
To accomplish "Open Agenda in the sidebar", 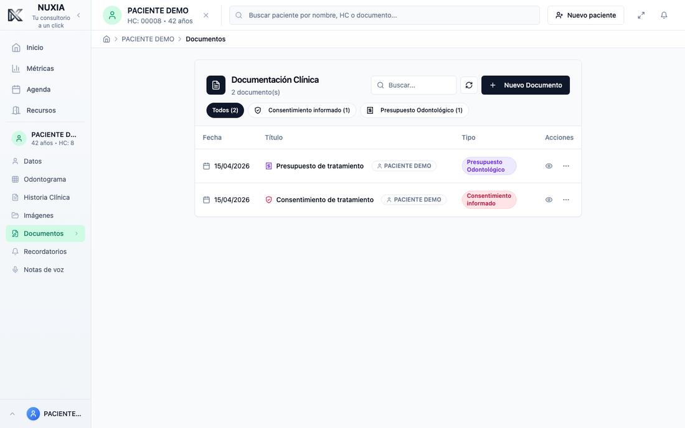I will tap(45, 90).
